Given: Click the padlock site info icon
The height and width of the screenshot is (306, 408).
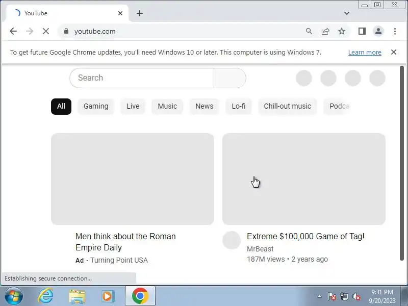Looking at the screenshot, I should (66, 31).
